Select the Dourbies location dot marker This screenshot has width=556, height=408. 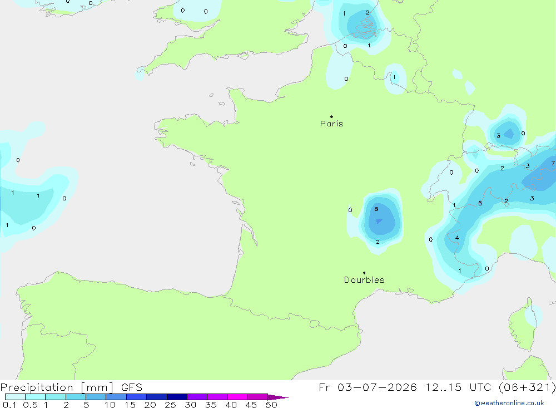364,273
